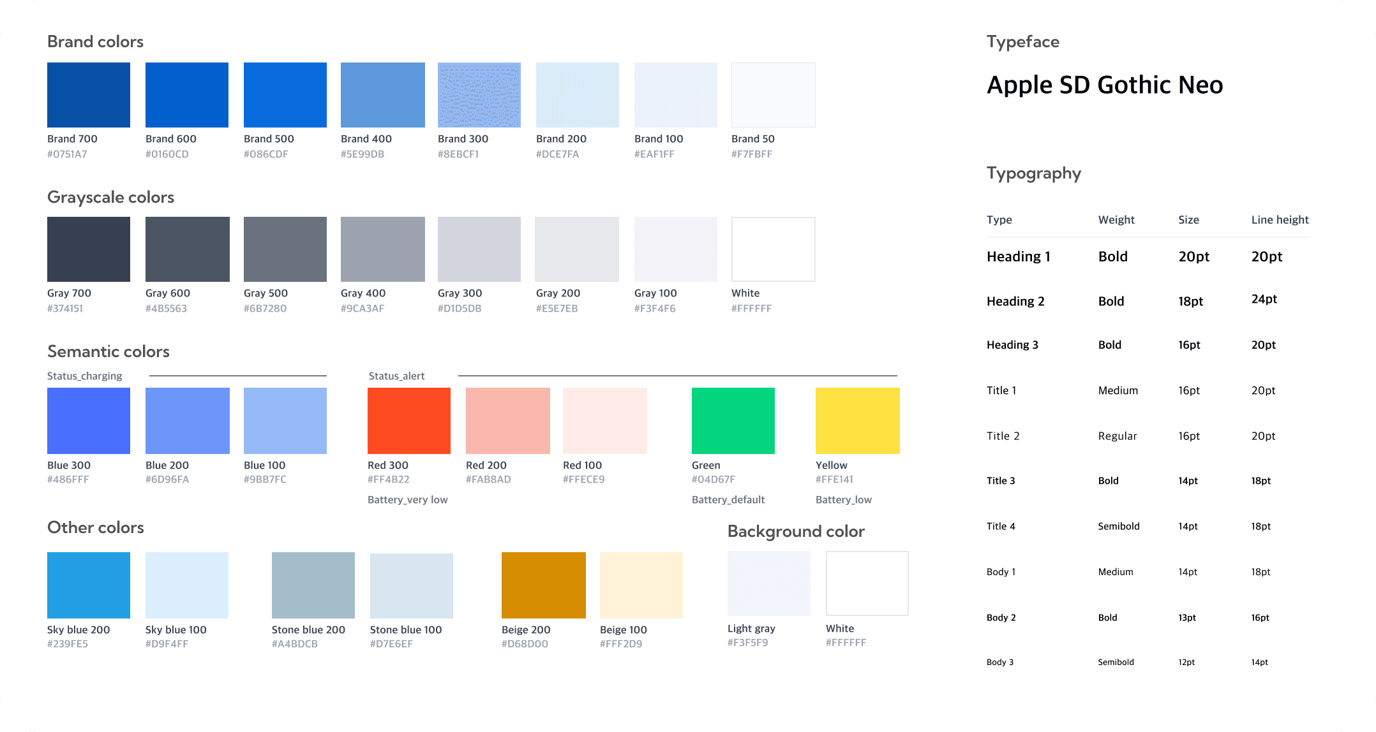Screen dimensions: 1376x732
Task: Select the Gray 400 swatch
Action: click(x=383, y=249)
